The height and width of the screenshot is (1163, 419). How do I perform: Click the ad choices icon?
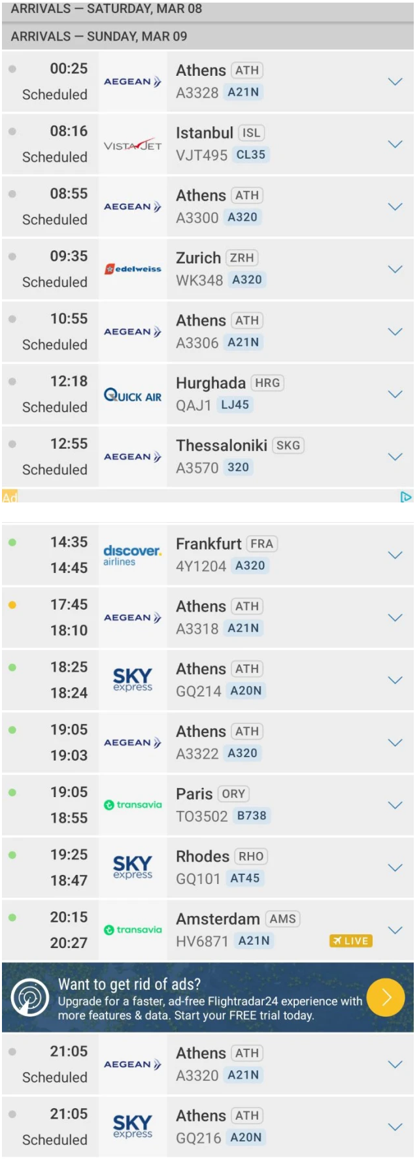pyautogui.click(x=406, y=497)
